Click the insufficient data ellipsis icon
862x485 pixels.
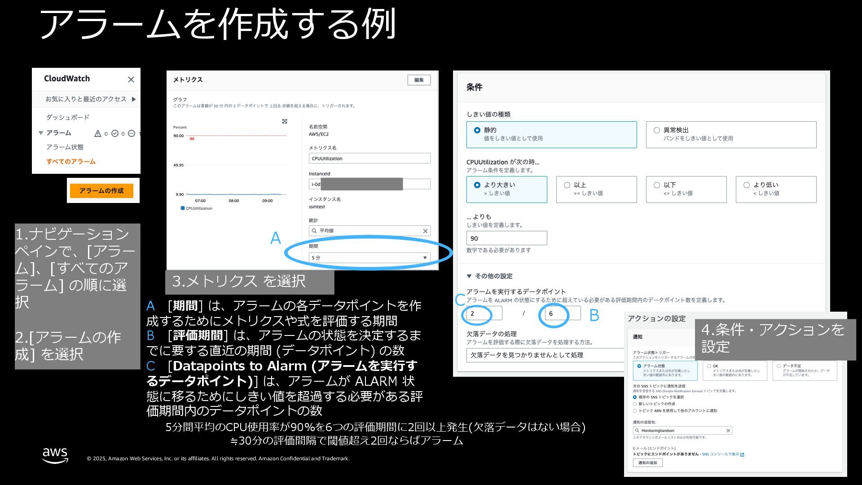(132, 133)
